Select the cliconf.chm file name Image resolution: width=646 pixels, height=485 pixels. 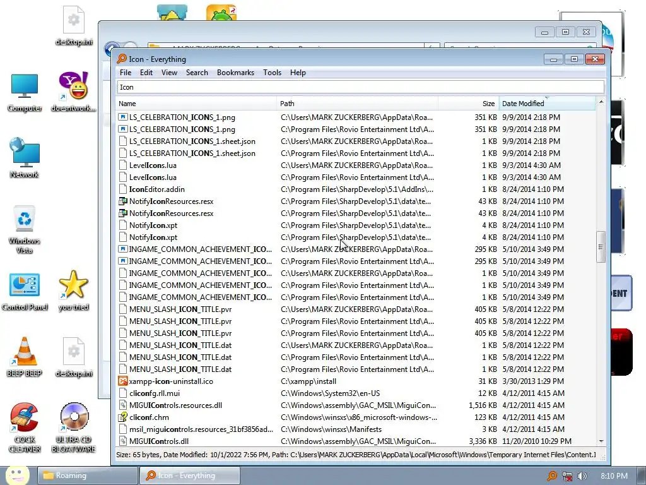(149, 417)
